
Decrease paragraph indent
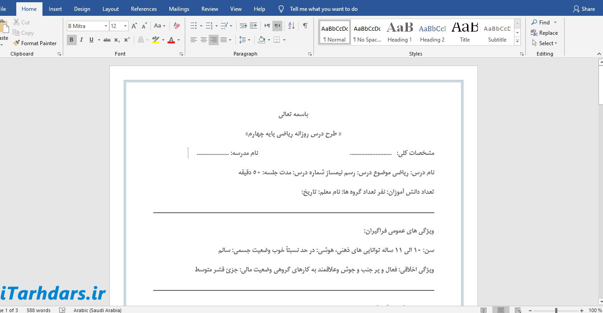pos(243,26)
